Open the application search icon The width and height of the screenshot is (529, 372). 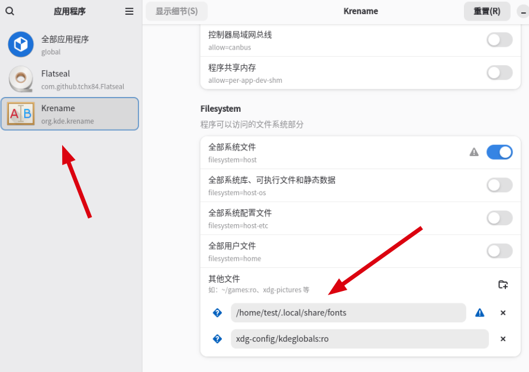click(x=10, y=11)
